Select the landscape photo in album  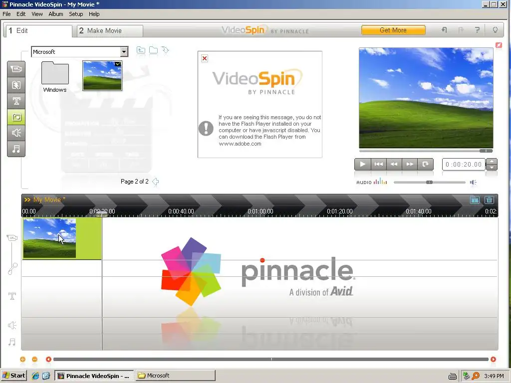[102, 75]
